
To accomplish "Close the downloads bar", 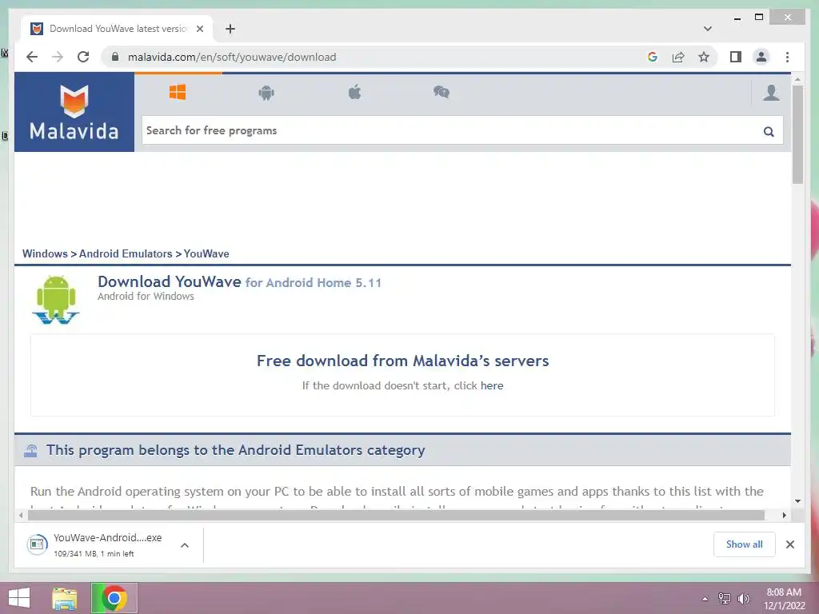I will (789, 544).
